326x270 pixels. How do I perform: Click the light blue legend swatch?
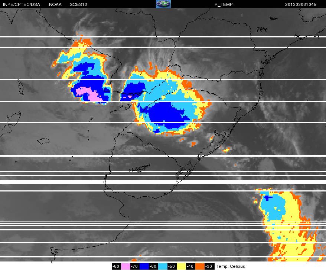click(163, 266)
